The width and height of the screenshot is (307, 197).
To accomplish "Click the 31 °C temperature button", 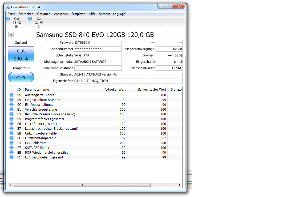I will [21, 77].
